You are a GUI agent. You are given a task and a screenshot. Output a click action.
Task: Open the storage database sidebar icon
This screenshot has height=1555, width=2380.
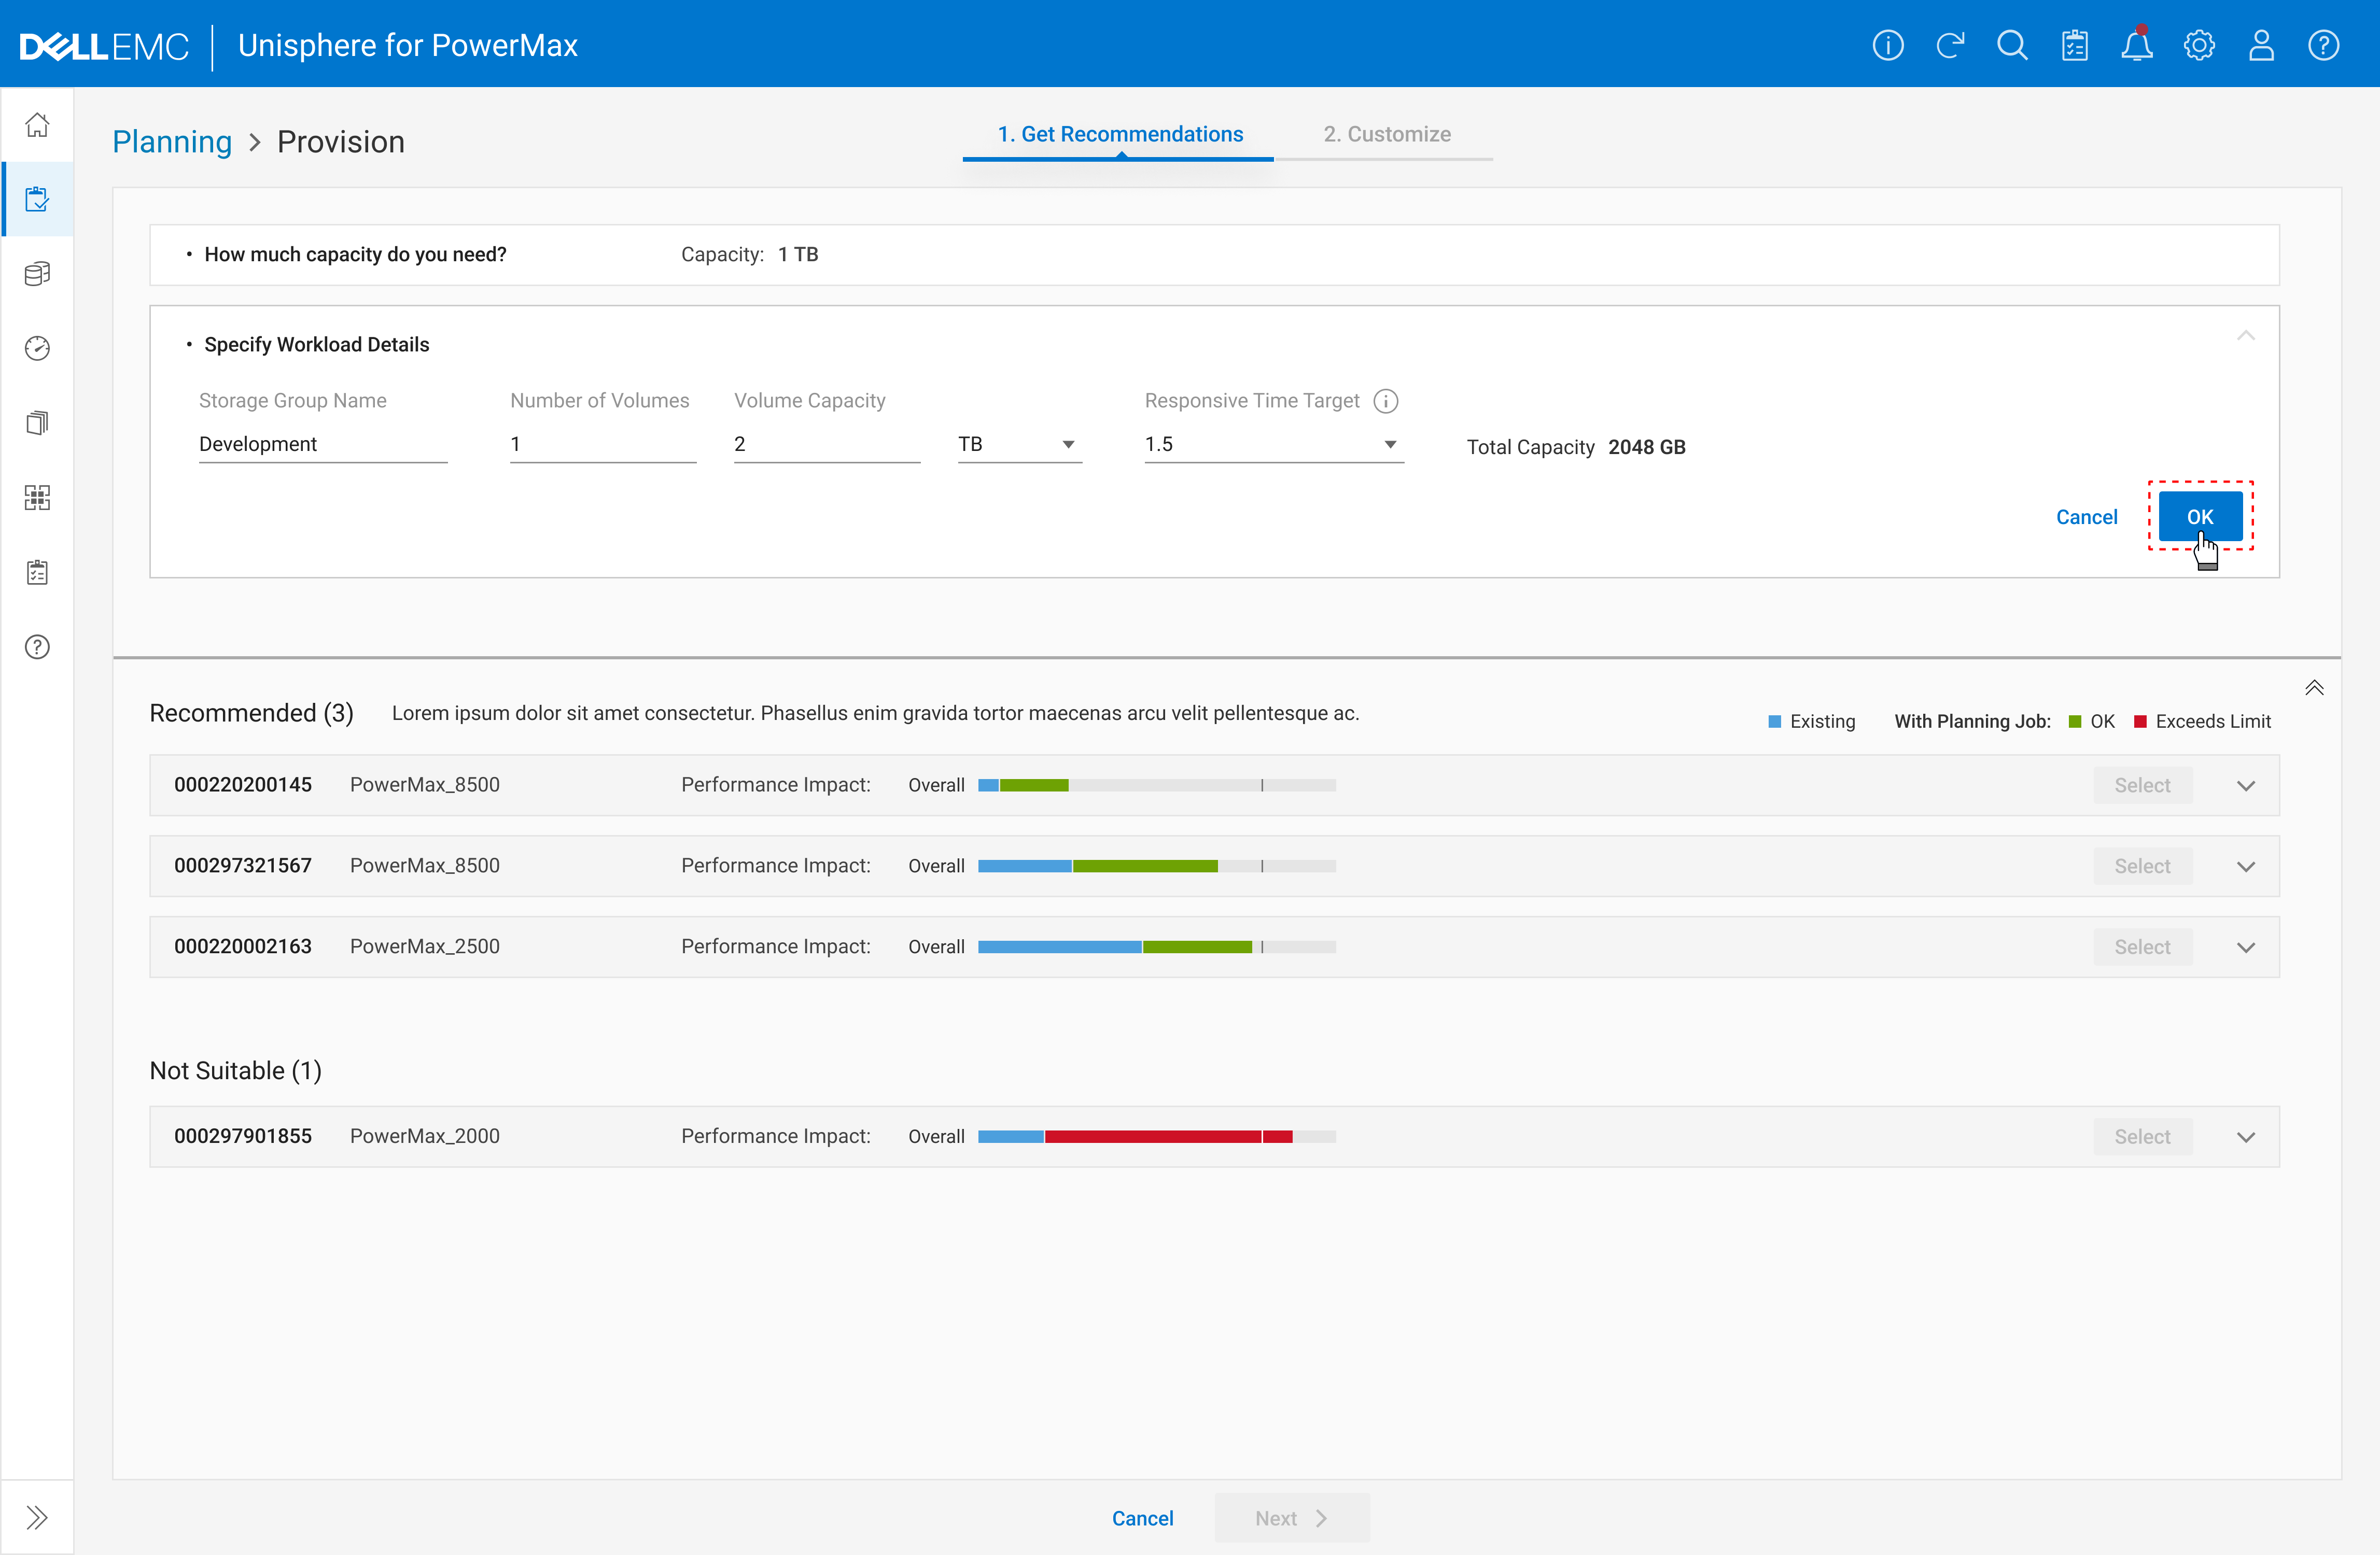tap(37, 274)
